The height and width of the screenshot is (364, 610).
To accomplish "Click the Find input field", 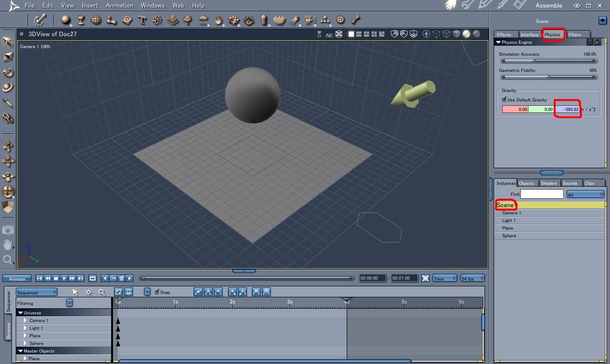I will [x=542, y=194].
